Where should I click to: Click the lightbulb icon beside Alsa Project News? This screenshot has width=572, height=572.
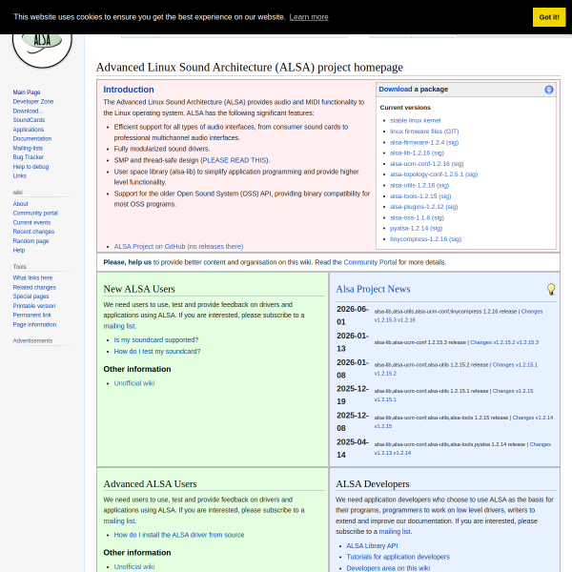(551, 289)
